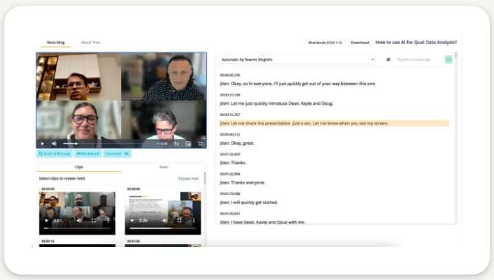Change playback speed 1x setting
The width and height of the screenshot is (494, 280).
pyautogui.click(x=176, y=143)
